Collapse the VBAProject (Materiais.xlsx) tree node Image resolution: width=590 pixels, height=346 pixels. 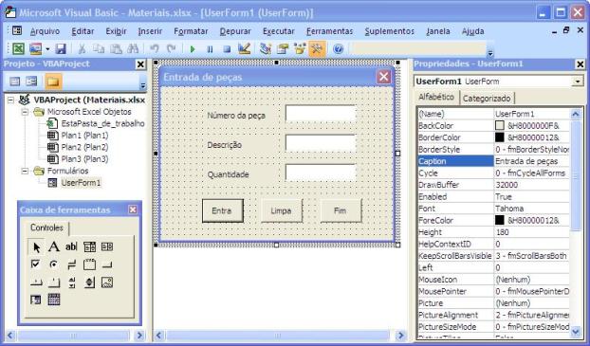(x=11, y=100)
